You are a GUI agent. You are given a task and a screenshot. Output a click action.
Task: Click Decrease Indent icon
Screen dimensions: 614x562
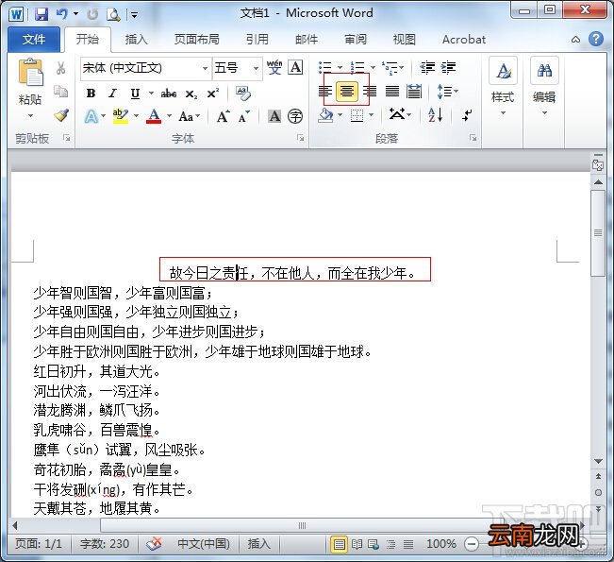click(427, 67)
